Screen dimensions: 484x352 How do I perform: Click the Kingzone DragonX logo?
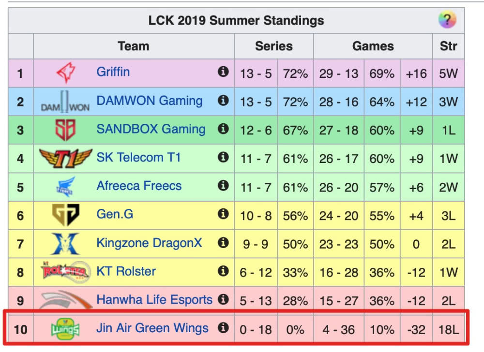tap(65, 243)
